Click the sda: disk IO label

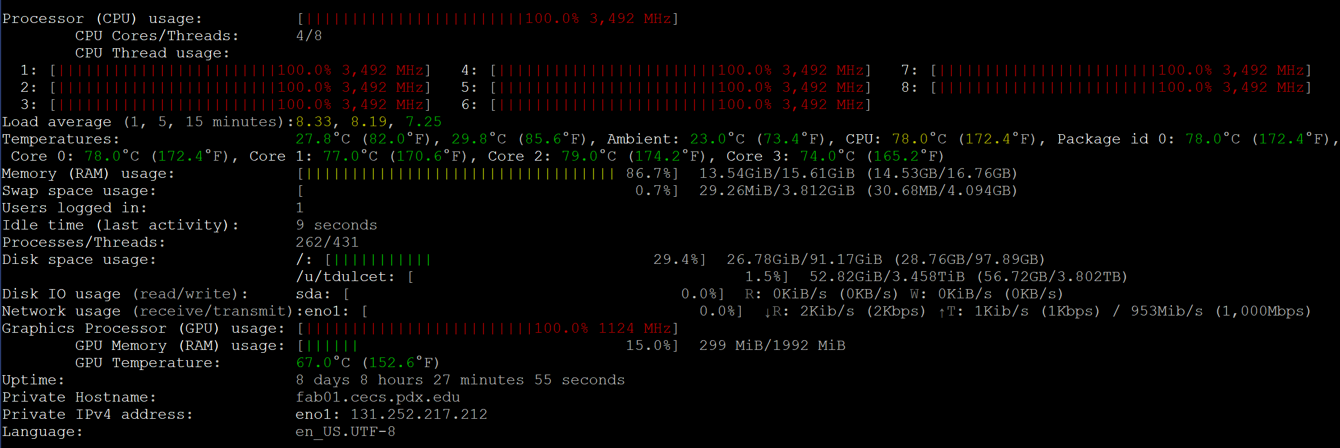[314, 294]
